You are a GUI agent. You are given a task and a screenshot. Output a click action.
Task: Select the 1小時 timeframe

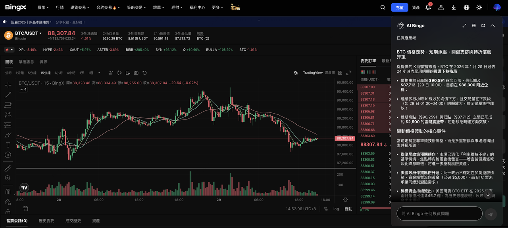click(59, 73)
